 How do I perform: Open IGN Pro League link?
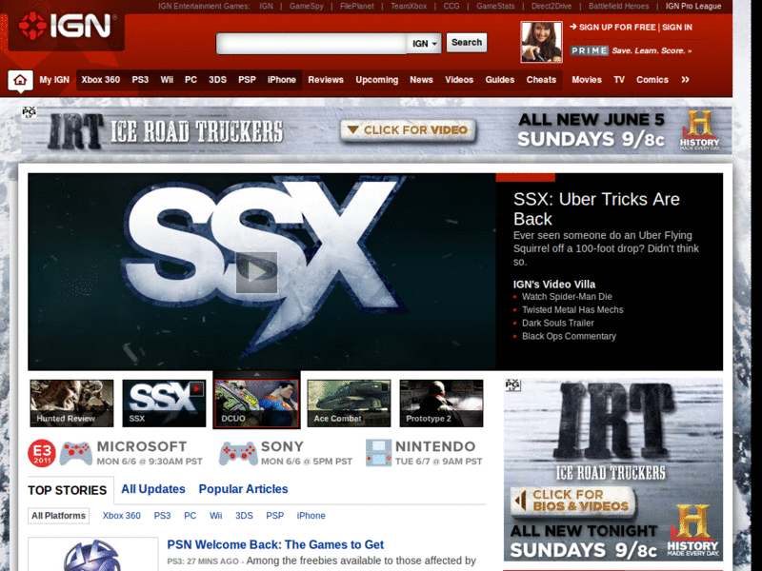point(693,7)
